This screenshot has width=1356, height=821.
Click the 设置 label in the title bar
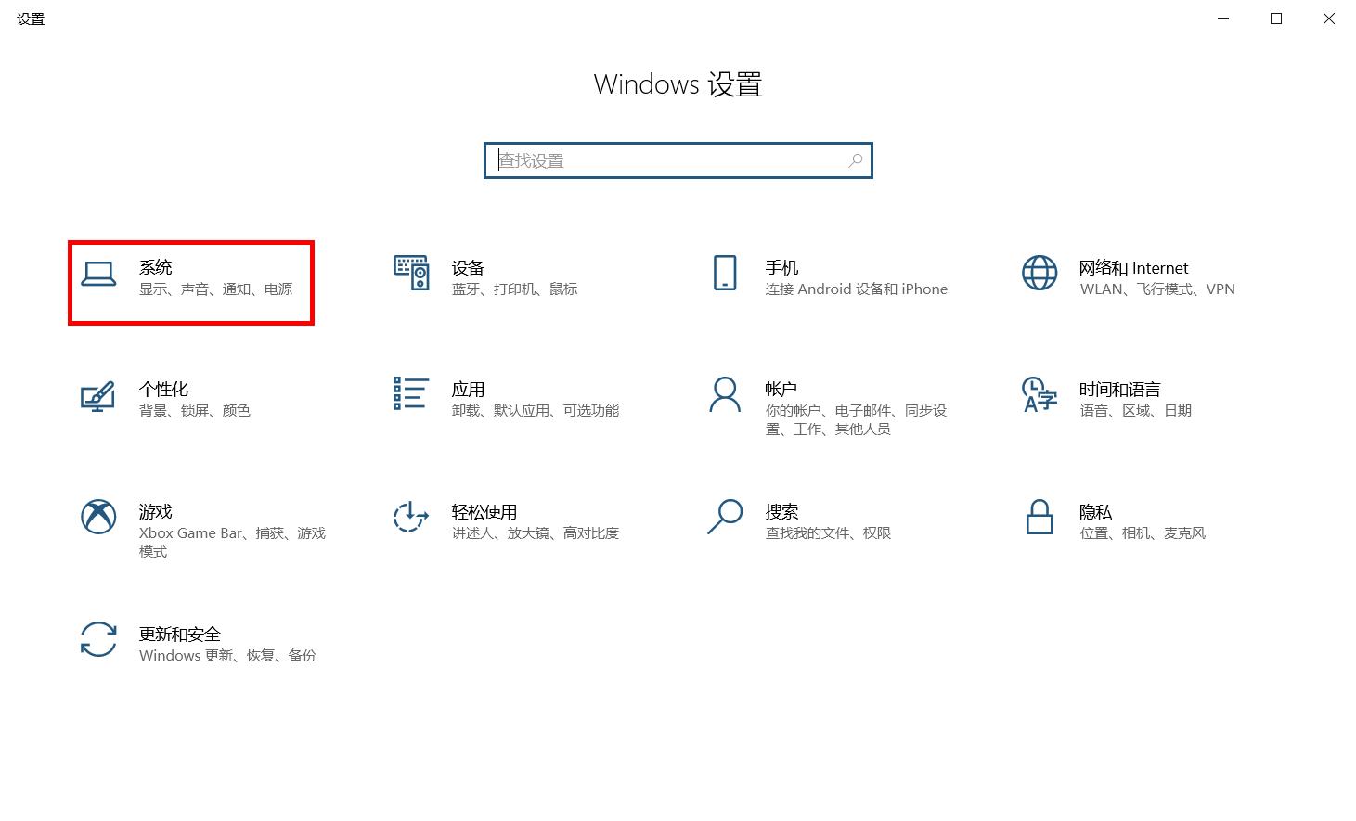pyautogui.click(x=30, y=18)
